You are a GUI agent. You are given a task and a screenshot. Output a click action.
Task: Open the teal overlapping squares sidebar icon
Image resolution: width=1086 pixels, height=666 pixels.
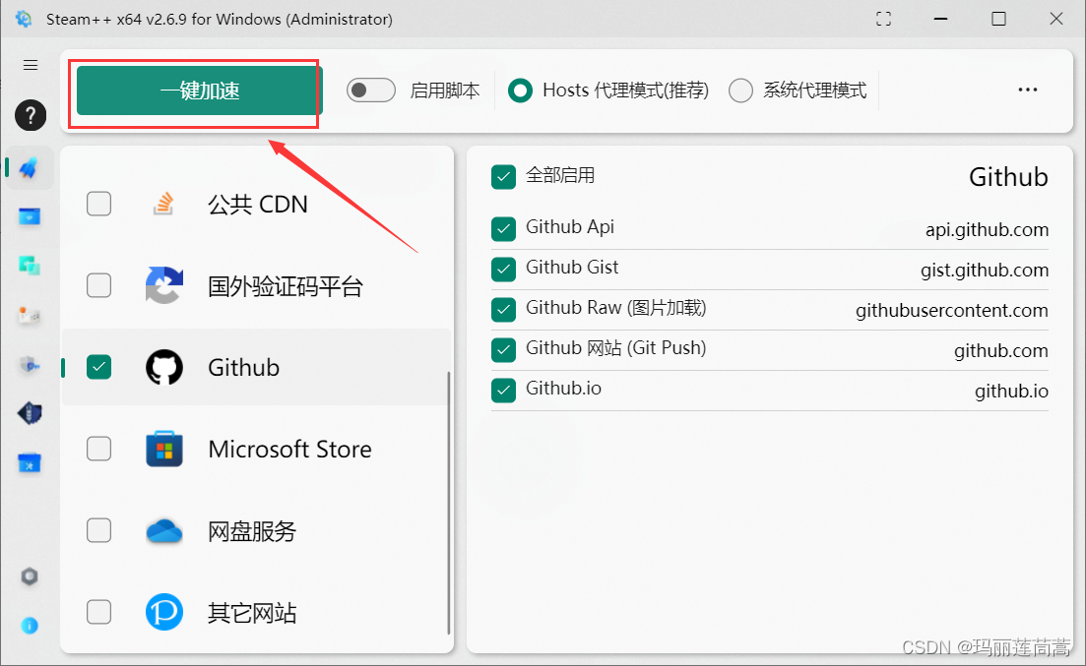pyautogui.click(x=30, y=266)
